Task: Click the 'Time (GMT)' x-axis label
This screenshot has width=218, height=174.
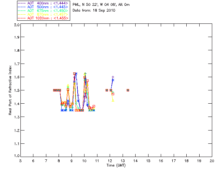Action: [x=116, y=165]
